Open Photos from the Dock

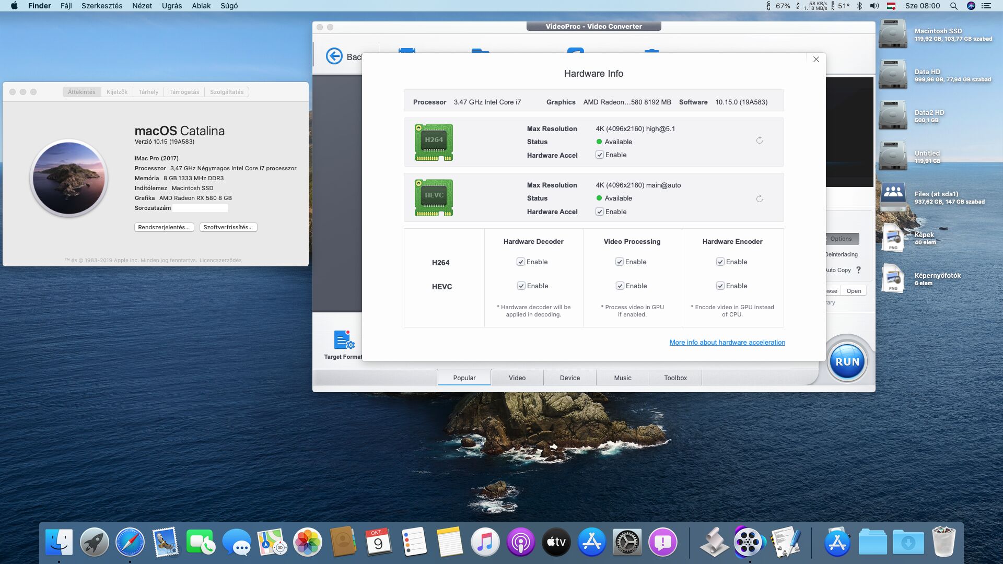tap(308, 542)
